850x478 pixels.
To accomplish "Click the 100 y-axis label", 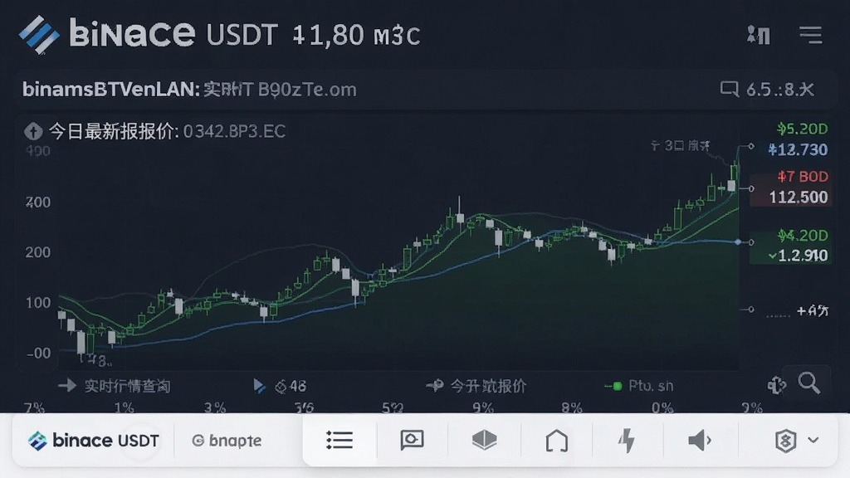I will click(x=38, y=303).
